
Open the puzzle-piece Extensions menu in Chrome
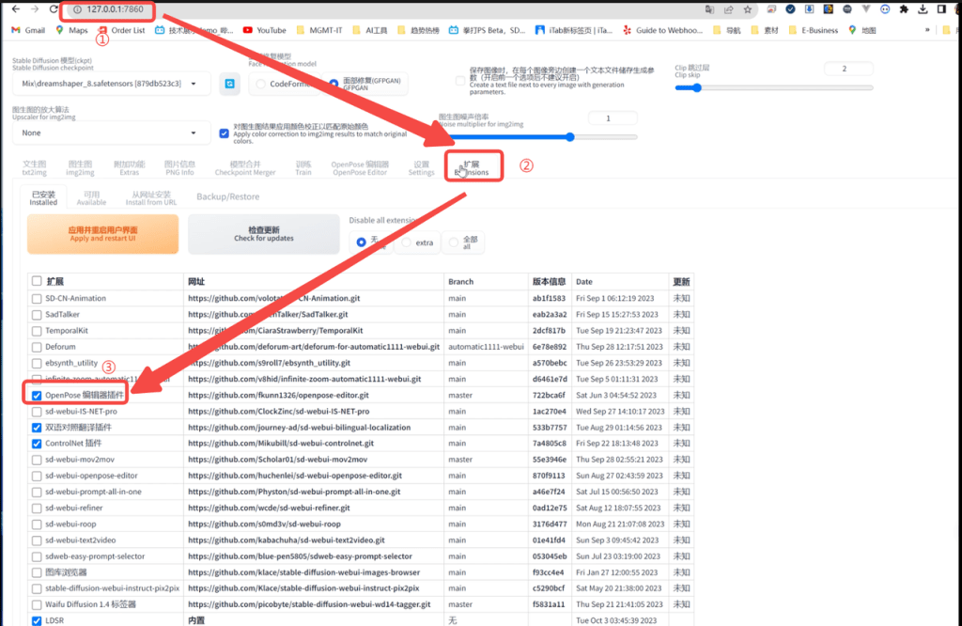pyautogui.click(x=904, y=9)
